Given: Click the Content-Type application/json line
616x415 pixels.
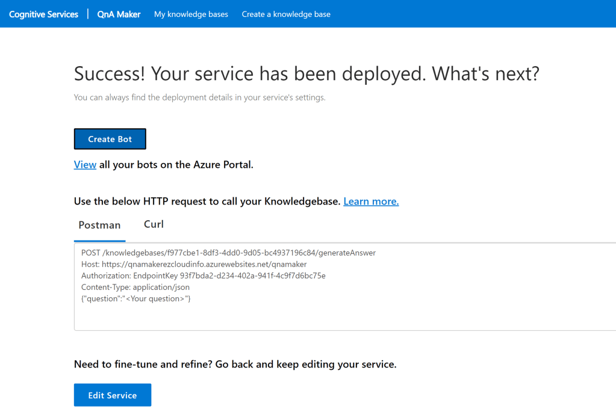Looking at the screenshot, I should (x=135, y=287).
